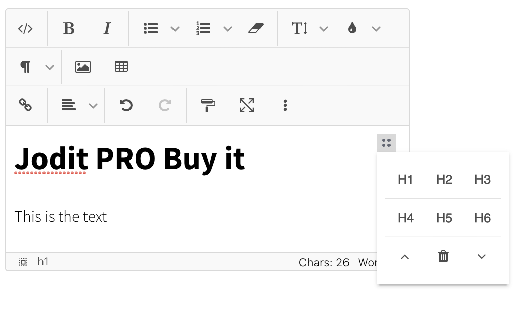Viewport: 520px width, 315px height.
Task: Clear formatting with the eraser
Action: pos(255,28)
